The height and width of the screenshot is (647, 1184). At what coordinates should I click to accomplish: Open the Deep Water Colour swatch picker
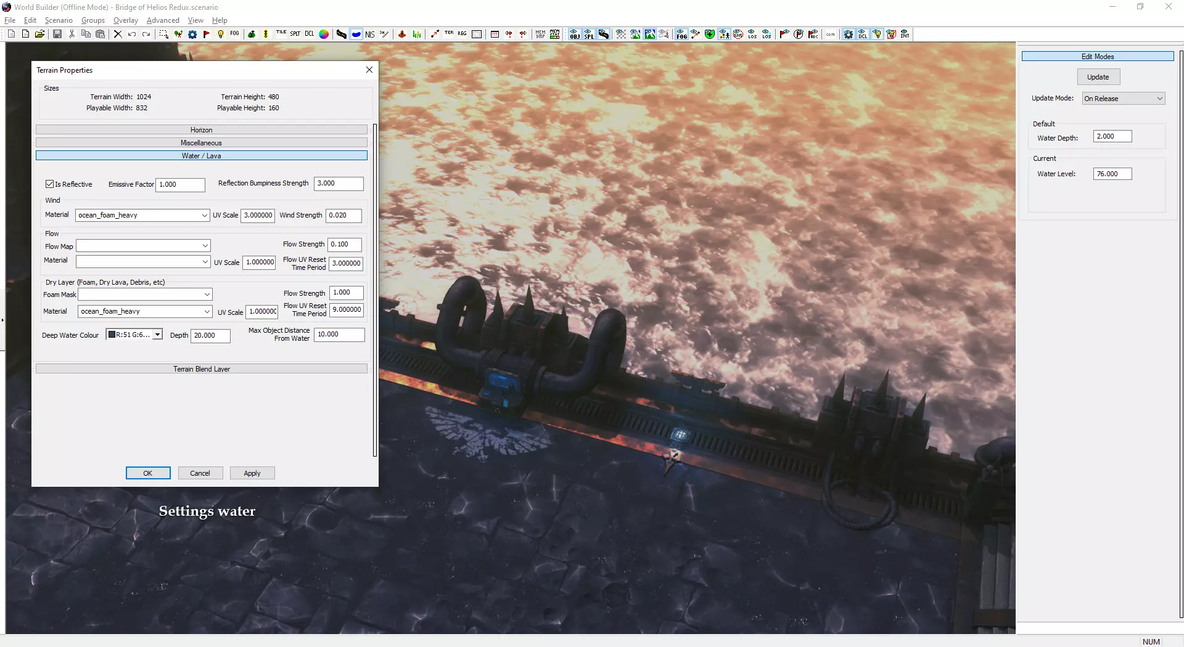(158, 335)
